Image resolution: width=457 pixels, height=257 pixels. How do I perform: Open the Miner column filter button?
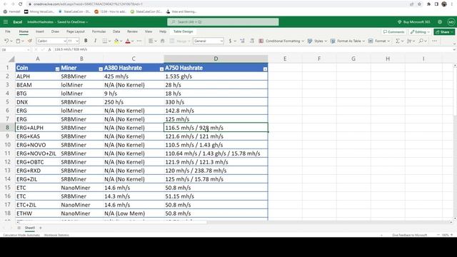point(101,69)
